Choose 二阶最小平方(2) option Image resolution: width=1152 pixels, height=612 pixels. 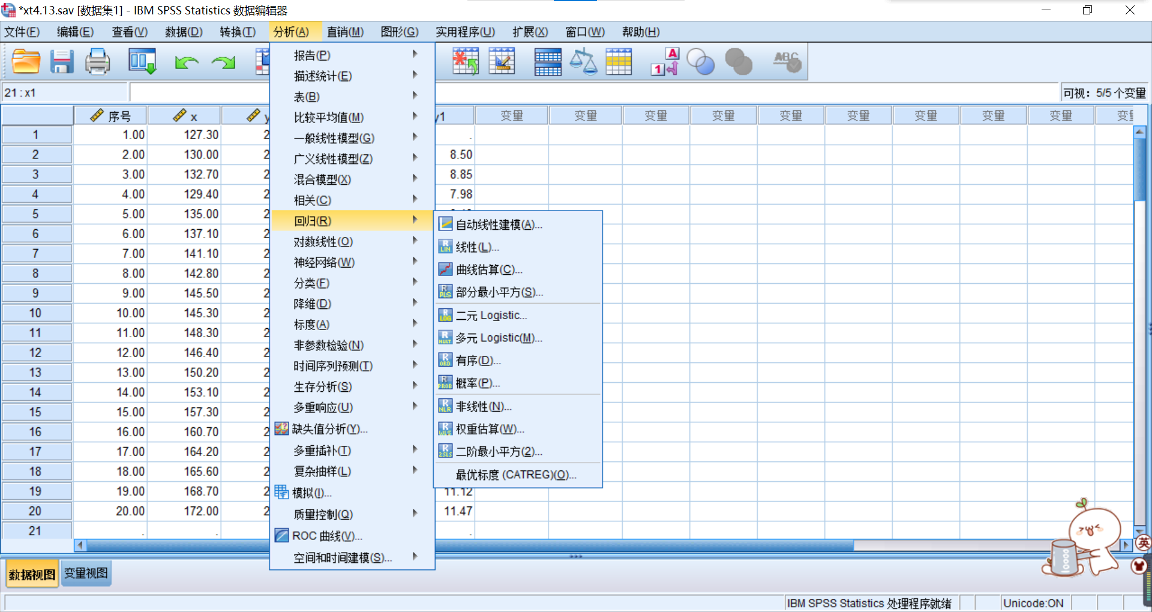518,451
